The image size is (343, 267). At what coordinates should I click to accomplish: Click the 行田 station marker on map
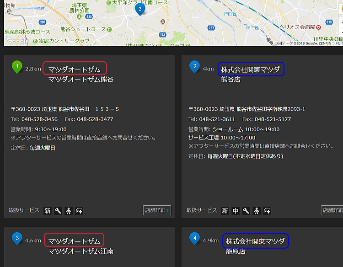[x=235, y=14]
